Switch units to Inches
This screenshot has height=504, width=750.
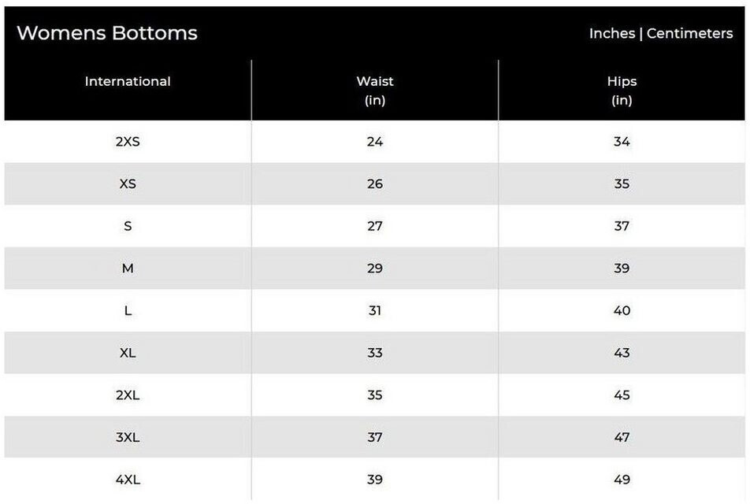point(612,34)
